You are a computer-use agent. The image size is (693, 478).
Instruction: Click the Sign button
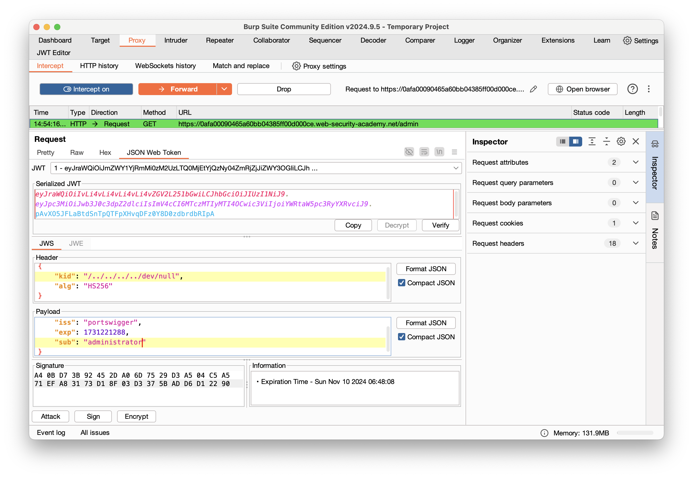[93, 416]
